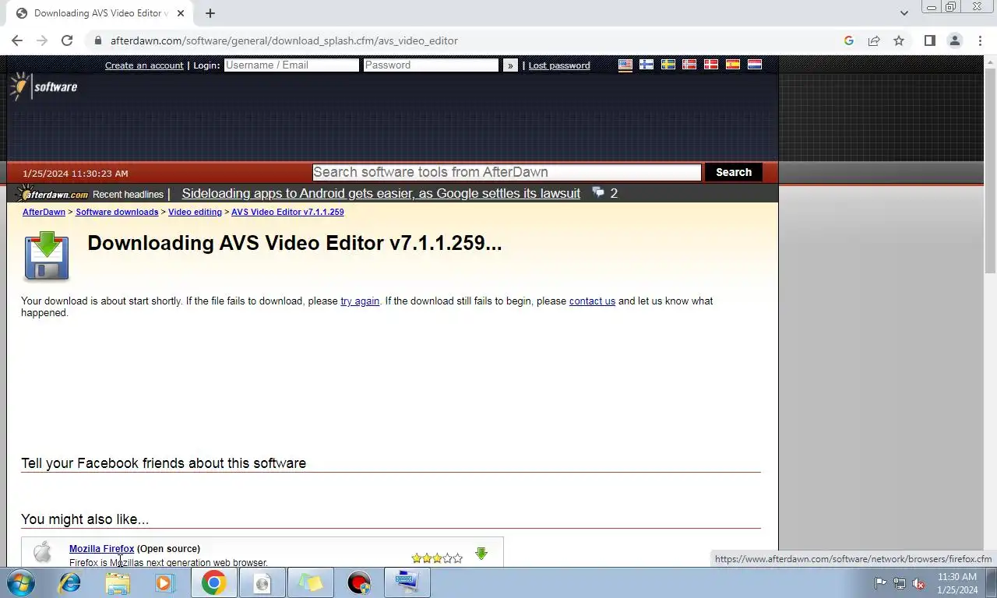Screen dimensions: 997x598
Task: Open Action Center flag in tray
Action: tap(880, 583)
